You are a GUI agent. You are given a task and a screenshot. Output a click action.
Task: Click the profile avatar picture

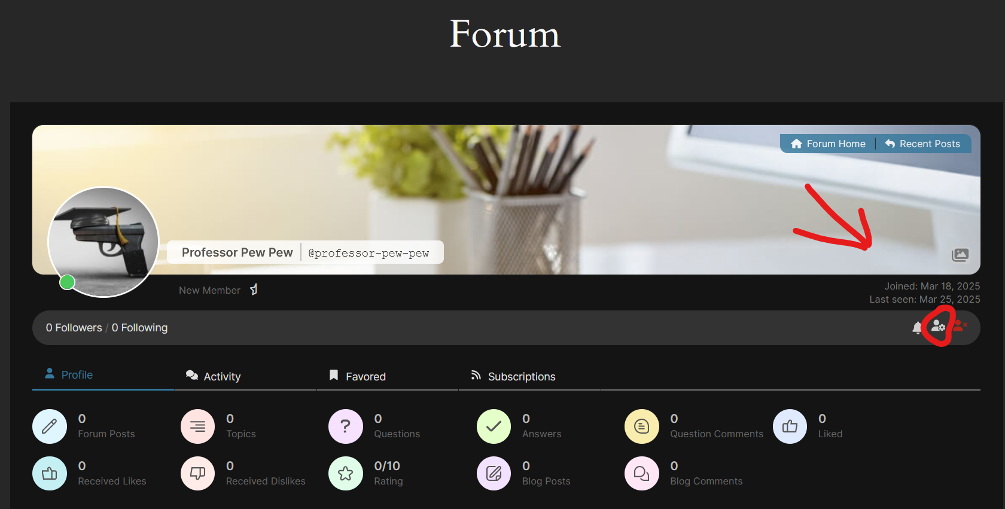click(x=103, y=242)
